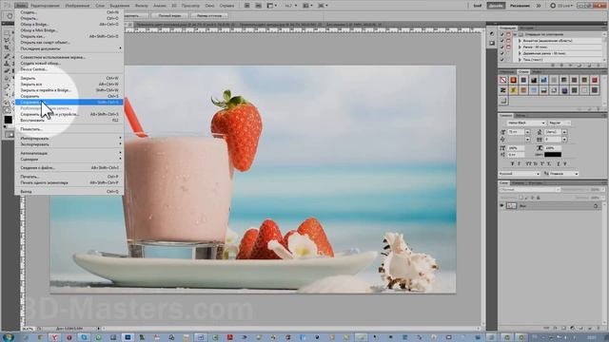The height and width of the screenshot is (342, 609).
Task: Click lock transparent pixels icon in Layers
Action: [x=521, y=198]
